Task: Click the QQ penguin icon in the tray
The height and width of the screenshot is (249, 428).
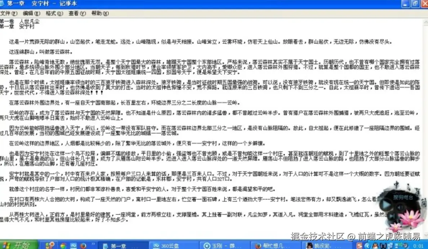Action: pyautogui.click(x=375, y=245)
